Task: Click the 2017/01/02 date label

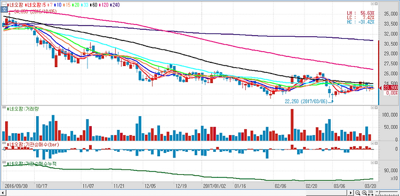Action: (214, 185)
